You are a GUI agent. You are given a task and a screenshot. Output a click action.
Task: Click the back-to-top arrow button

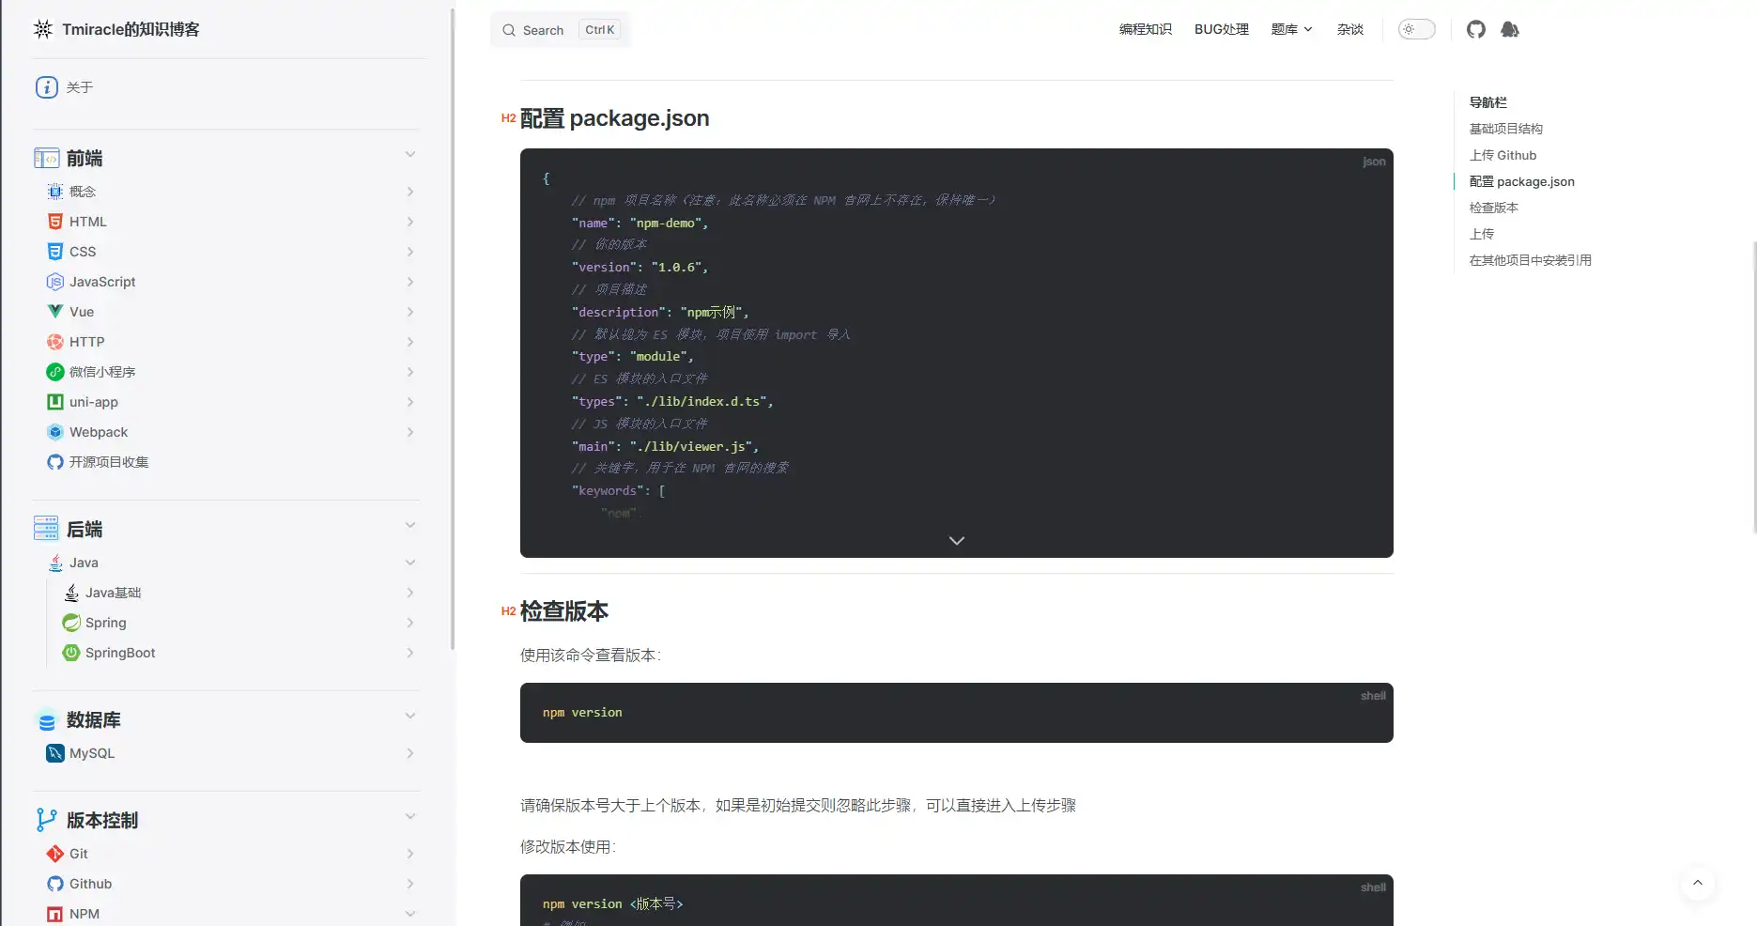(x=1697, y=883)
